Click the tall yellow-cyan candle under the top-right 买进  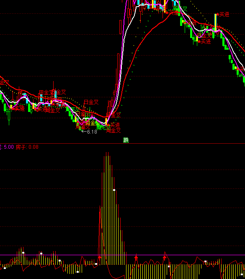tap(216, 23)
